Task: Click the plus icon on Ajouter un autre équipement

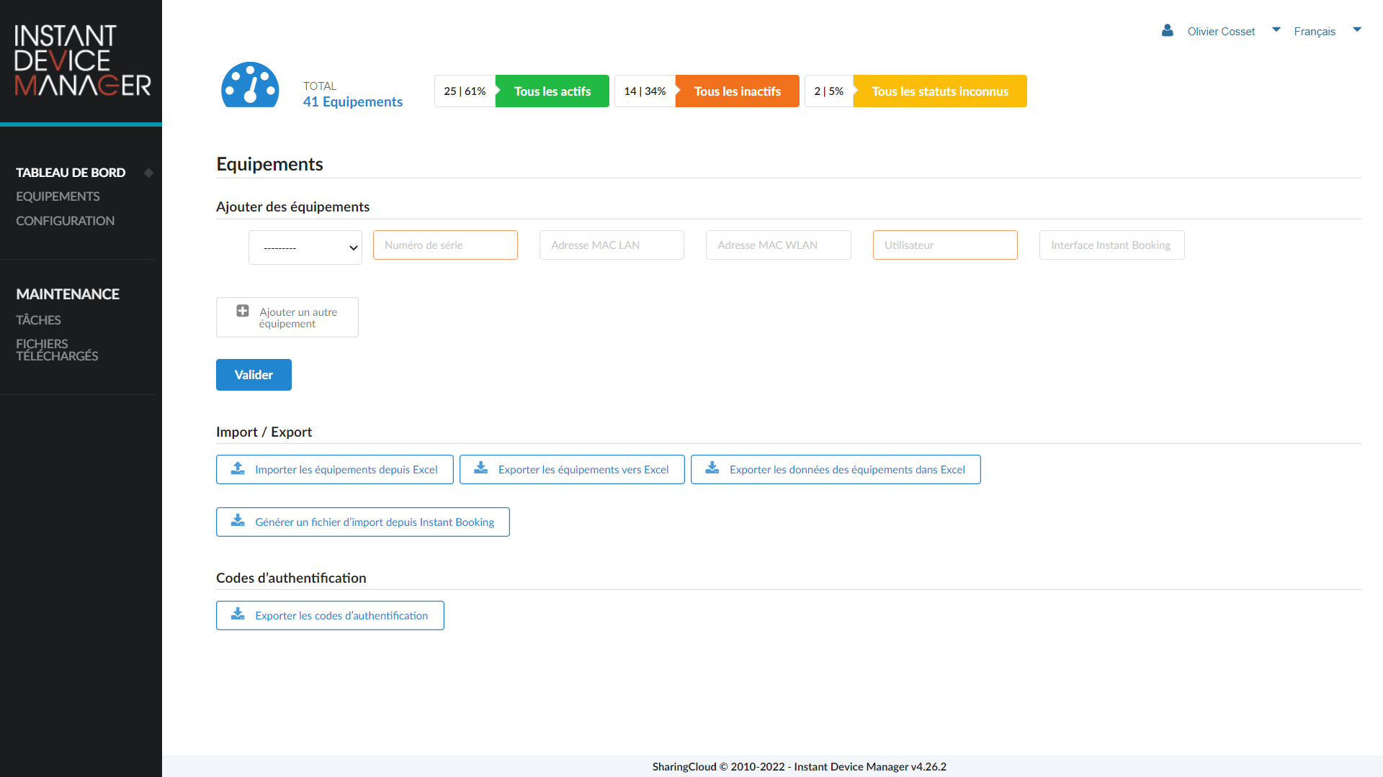Action: [243, 311]
